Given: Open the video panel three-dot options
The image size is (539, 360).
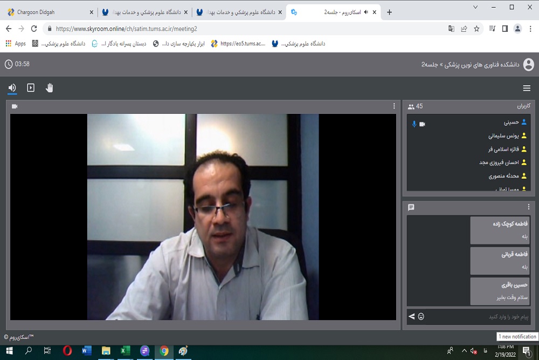Looking at the screenshot, I should point(394,106).
